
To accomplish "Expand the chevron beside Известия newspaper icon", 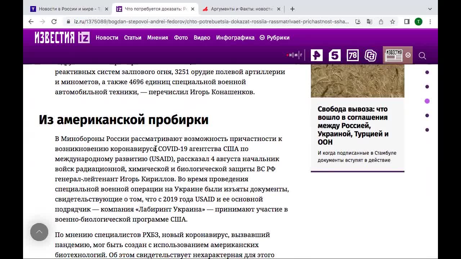I will [x=408, y=55].
